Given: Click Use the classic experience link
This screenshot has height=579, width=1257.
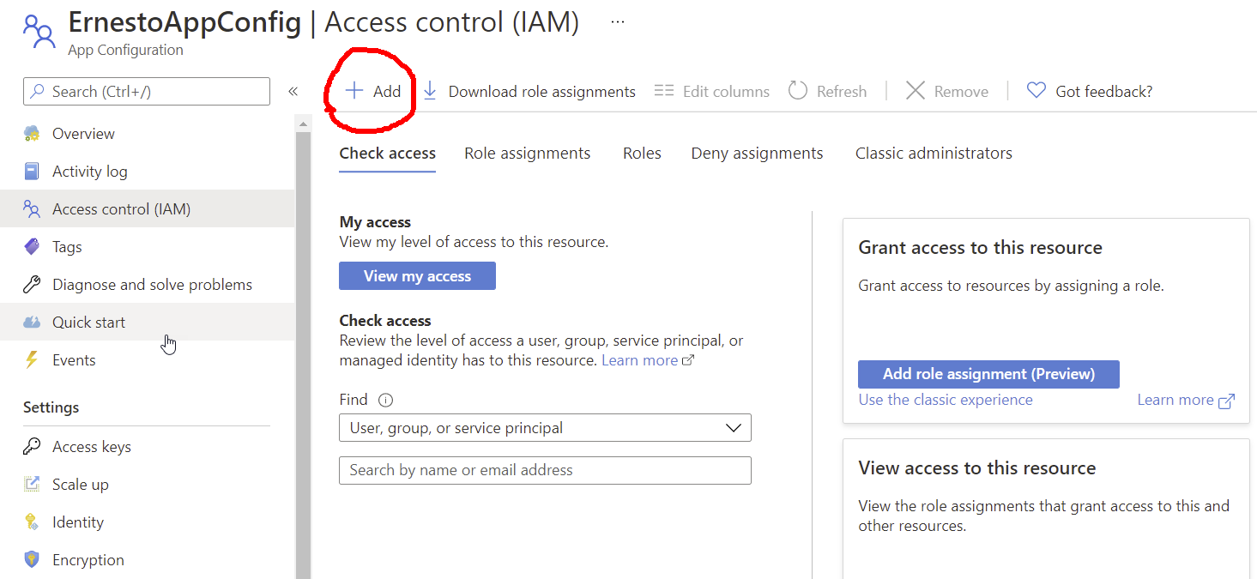Looking at the screenshot, I should [x=946, y=400].
